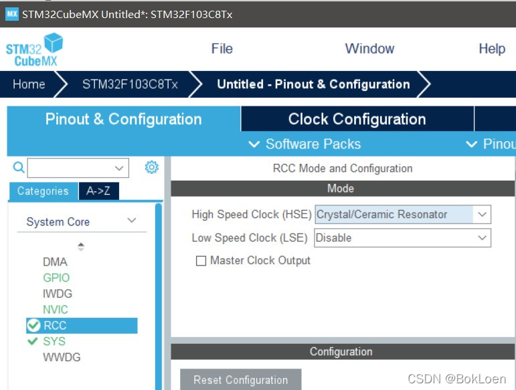Screen dimensions: 516x390
Task: Open the File menu
Action: (x=222, y=49)
